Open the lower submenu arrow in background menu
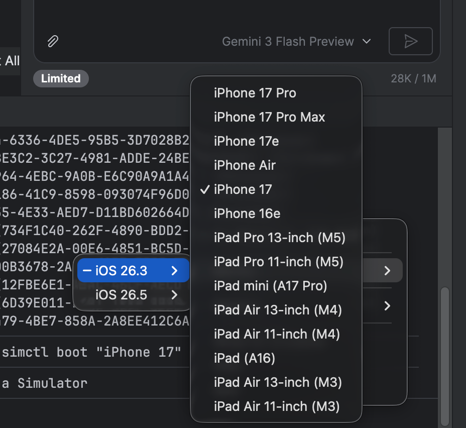This screenshot has height=428, width=466. point(387,305)
